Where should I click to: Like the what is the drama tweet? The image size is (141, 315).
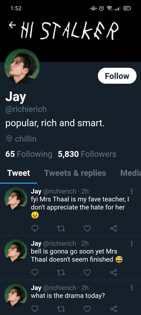(87, 308)
